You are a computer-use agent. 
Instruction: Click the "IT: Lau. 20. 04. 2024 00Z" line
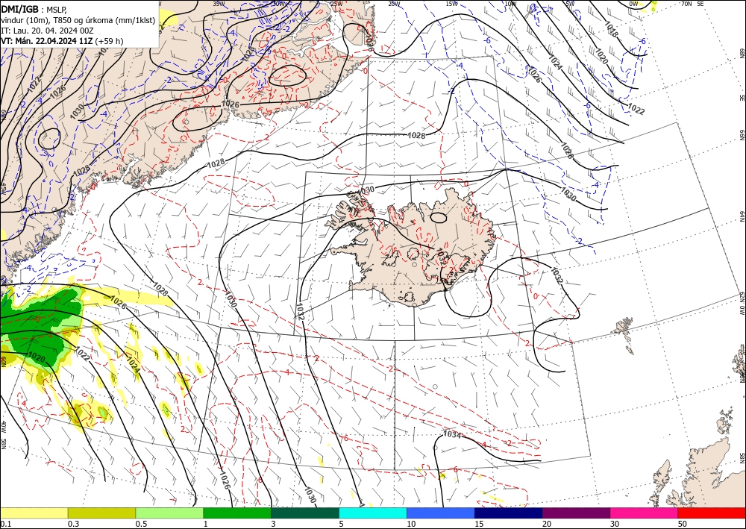[46, 31]
